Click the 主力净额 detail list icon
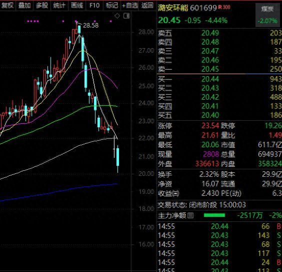 (x=190, y=215)
